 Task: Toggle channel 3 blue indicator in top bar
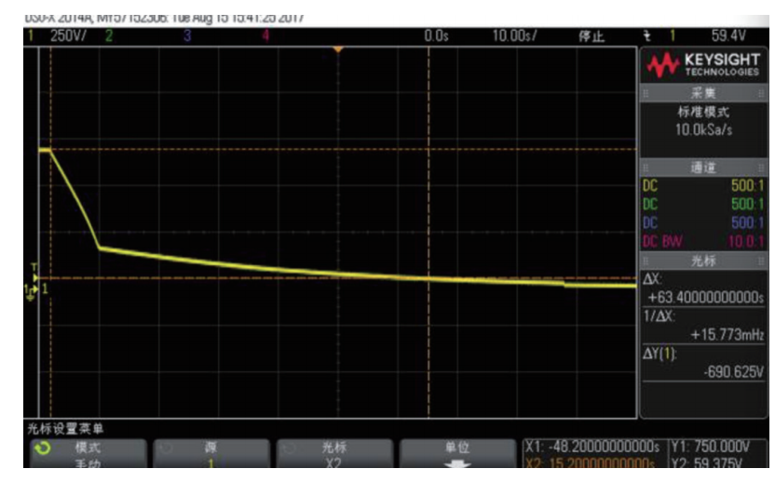coord(186,35)
